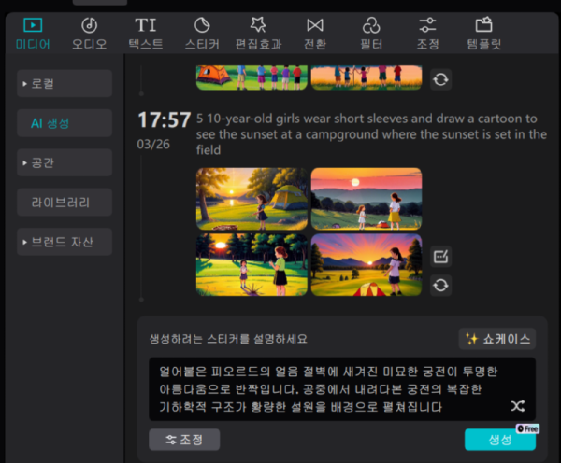
Task: Open the 미디어 (Media) tab
Action: click(x=33, y=33)
